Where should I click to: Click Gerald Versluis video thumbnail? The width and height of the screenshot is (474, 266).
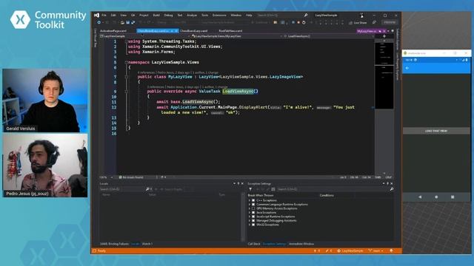click(x=45, y=100)
